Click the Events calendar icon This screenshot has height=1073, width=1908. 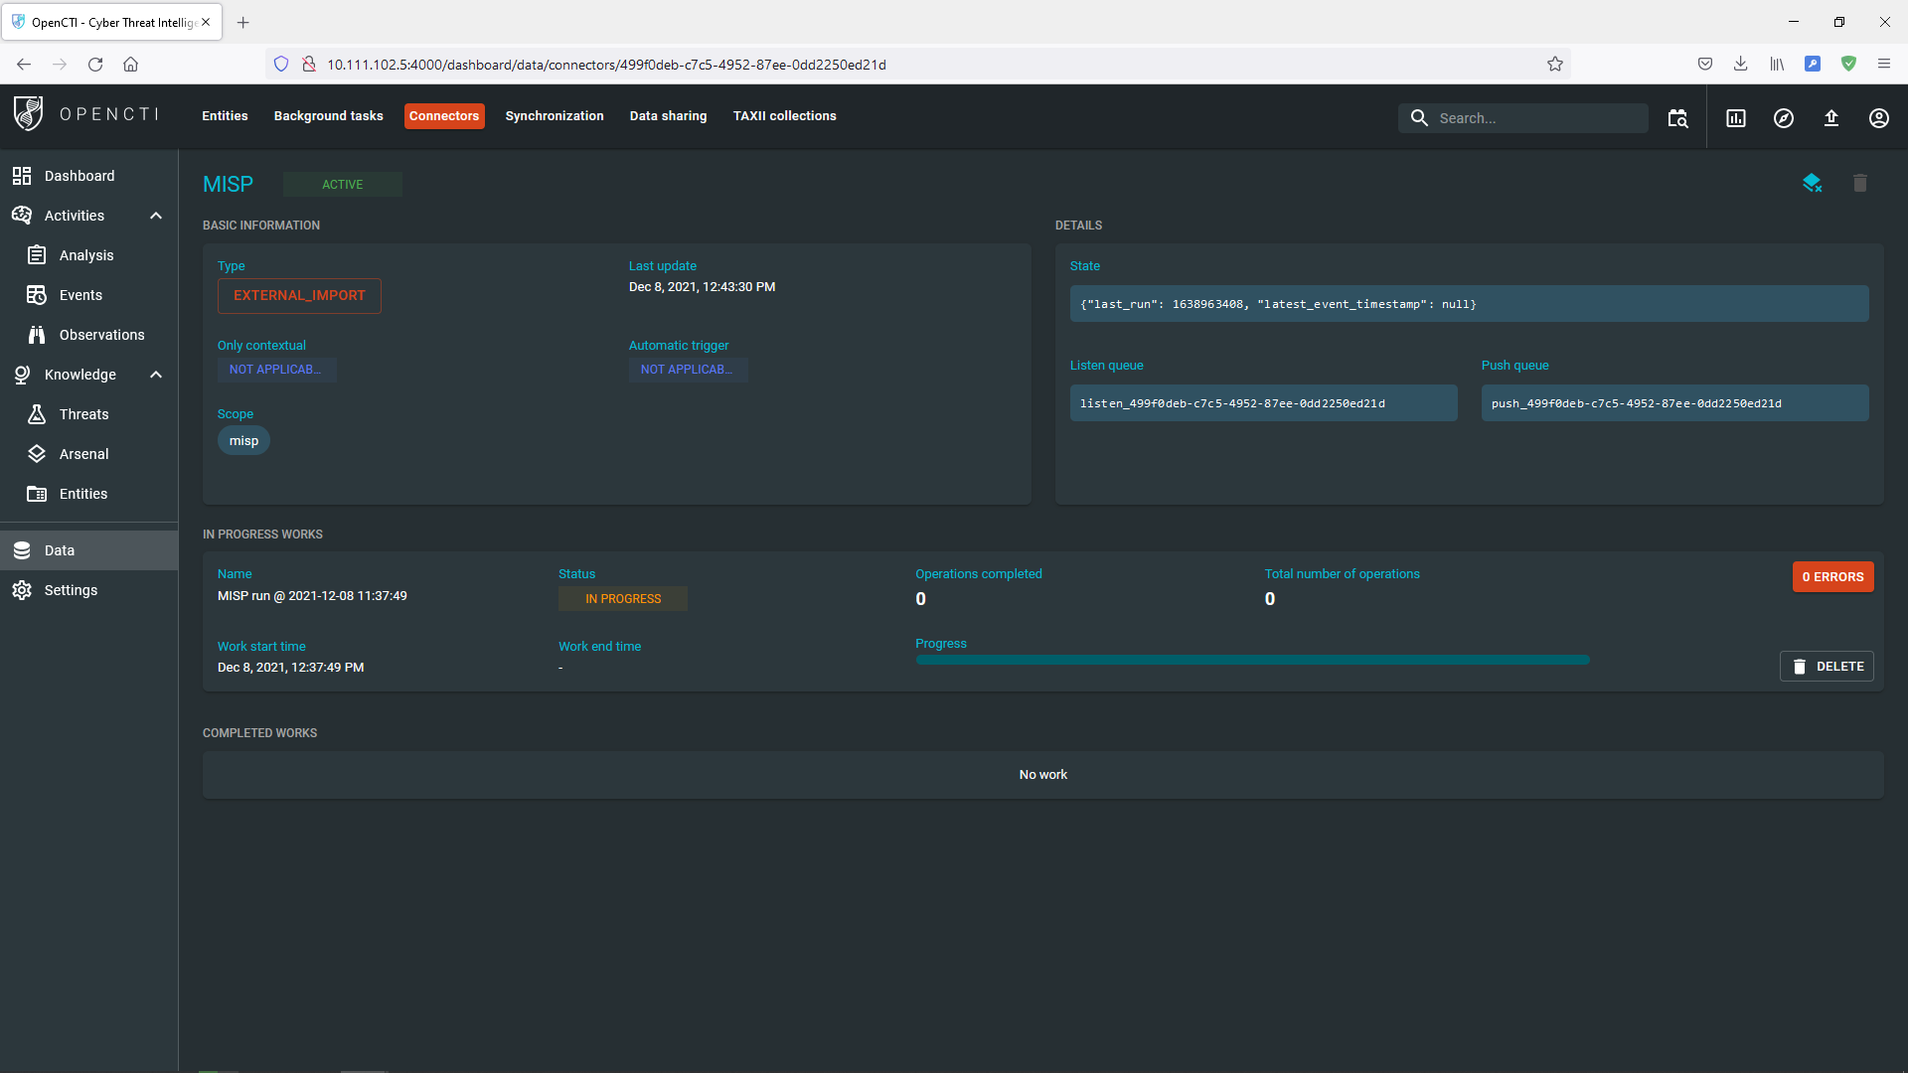[37, 295]
